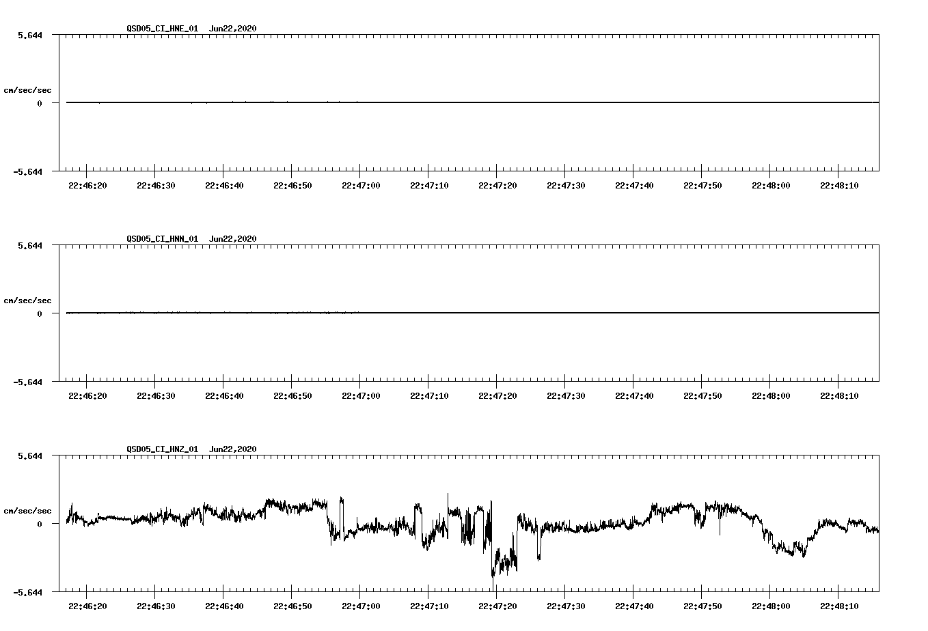Click the lower -5.644 value on HNN axis

28,382
